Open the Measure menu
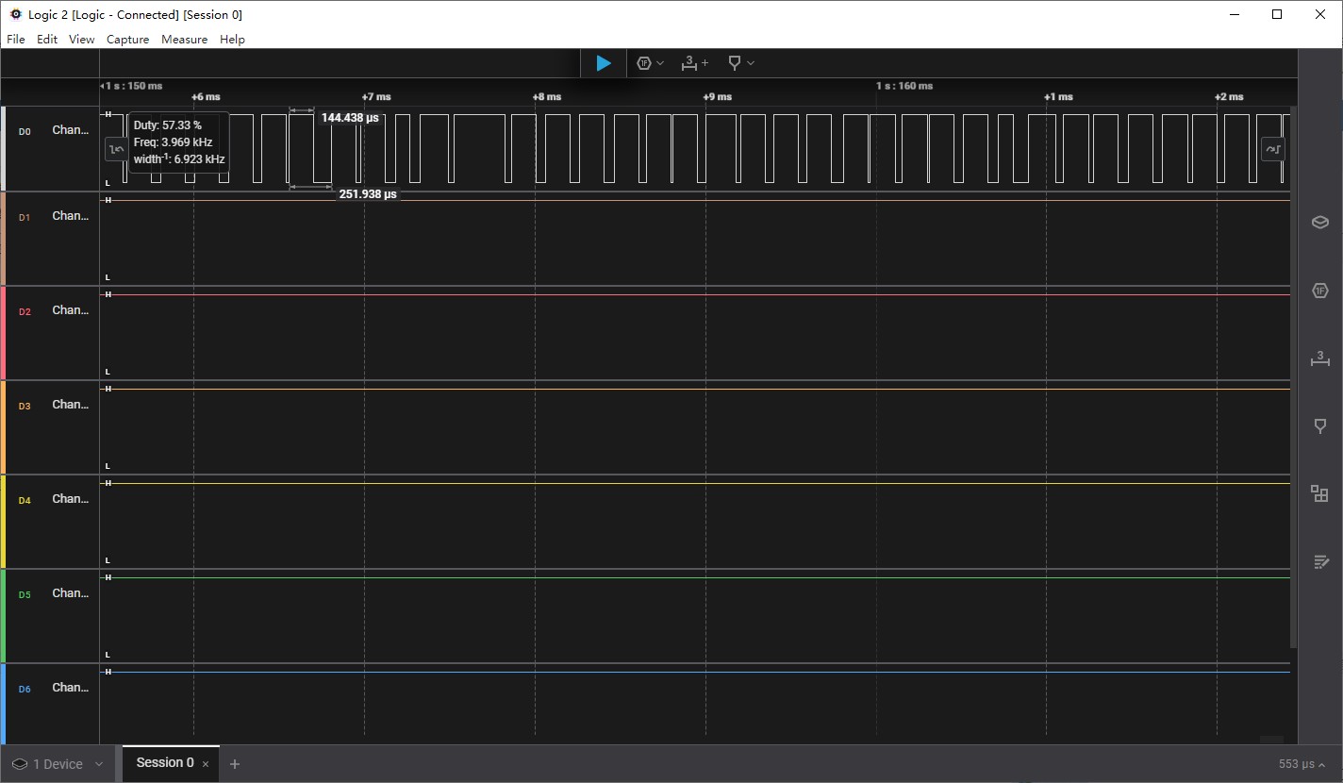The height and width of the screenshot is (783, 1343). [184, 40]
